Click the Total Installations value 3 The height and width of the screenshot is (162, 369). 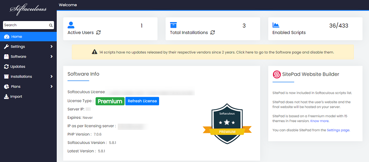(x=244, y=26)
